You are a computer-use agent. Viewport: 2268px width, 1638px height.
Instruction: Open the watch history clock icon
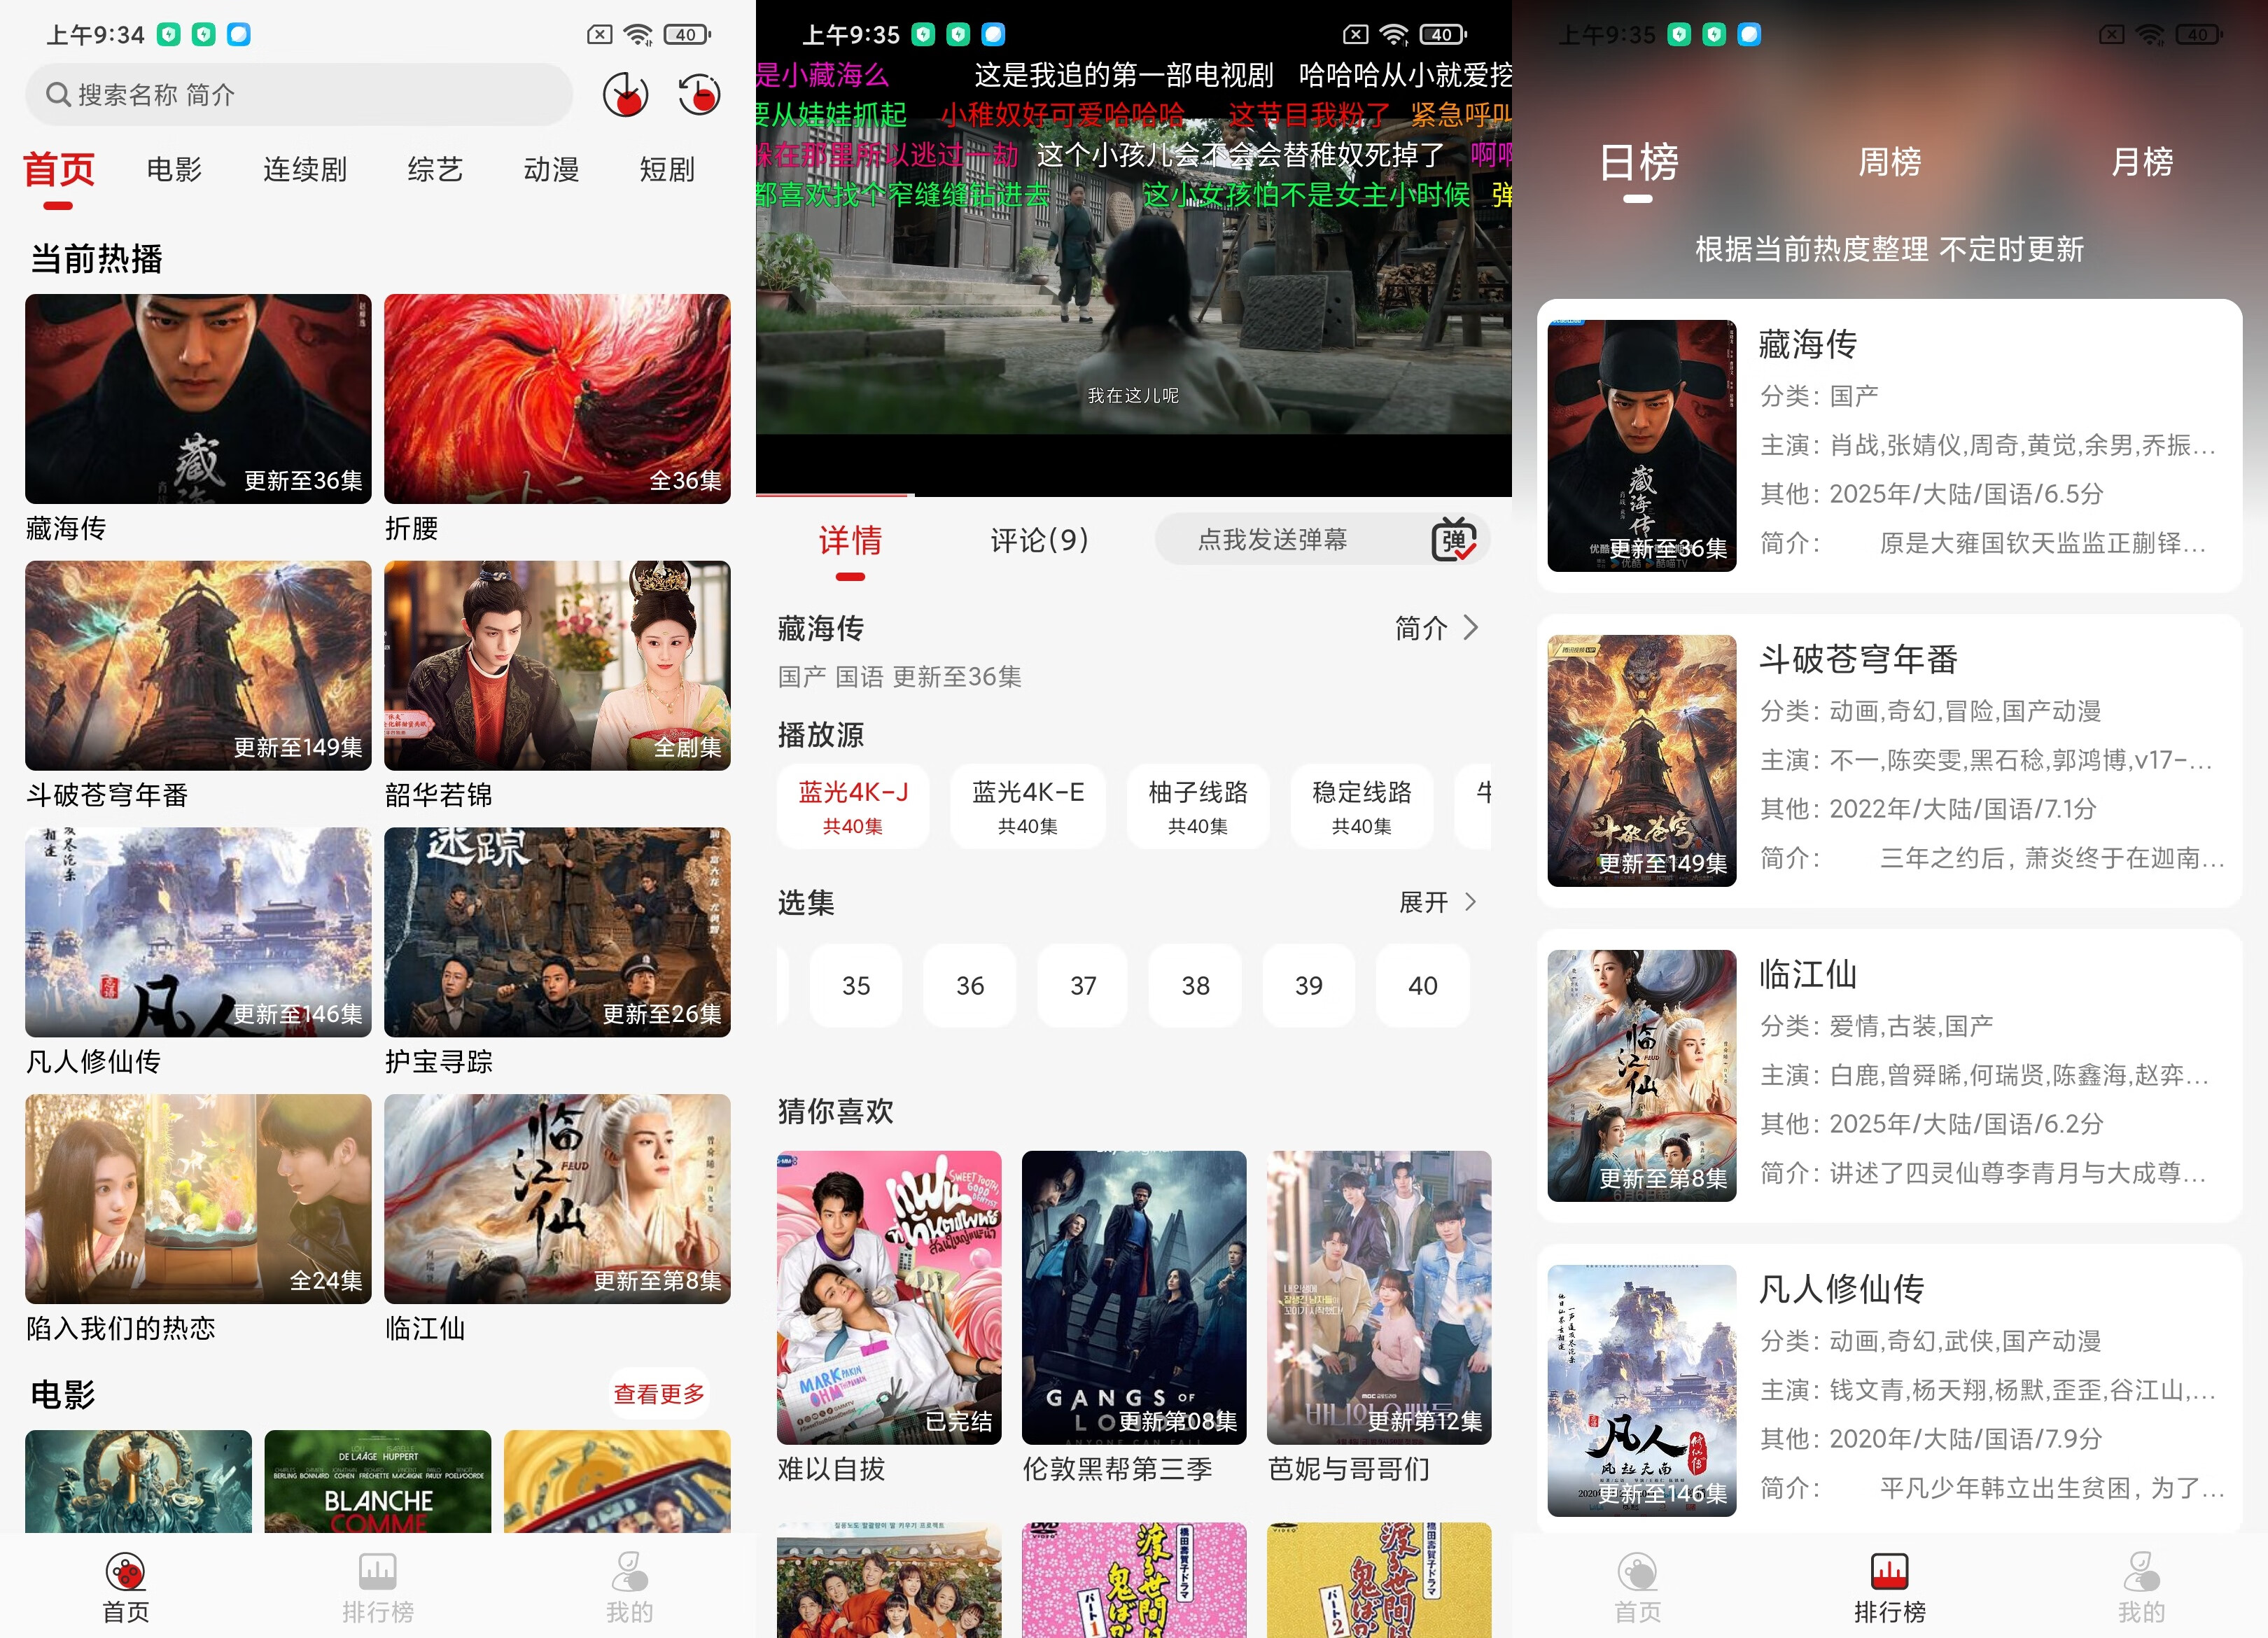(697, 95)
